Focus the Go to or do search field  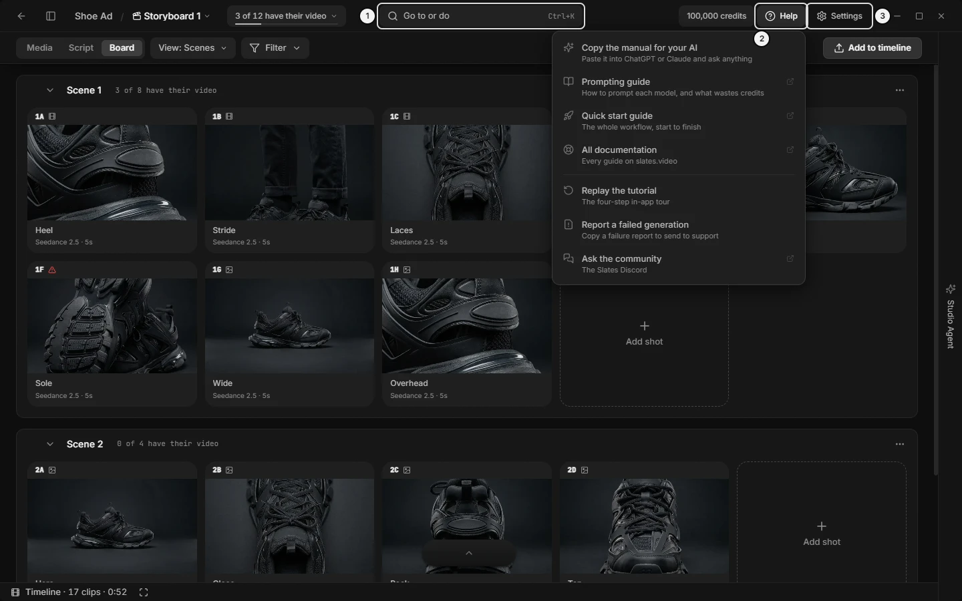[481, 16]
